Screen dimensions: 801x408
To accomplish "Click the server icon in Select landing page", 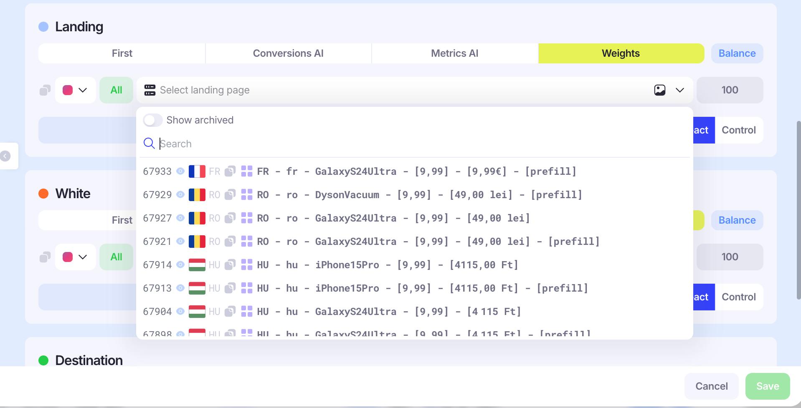I will tap(150, 90).
